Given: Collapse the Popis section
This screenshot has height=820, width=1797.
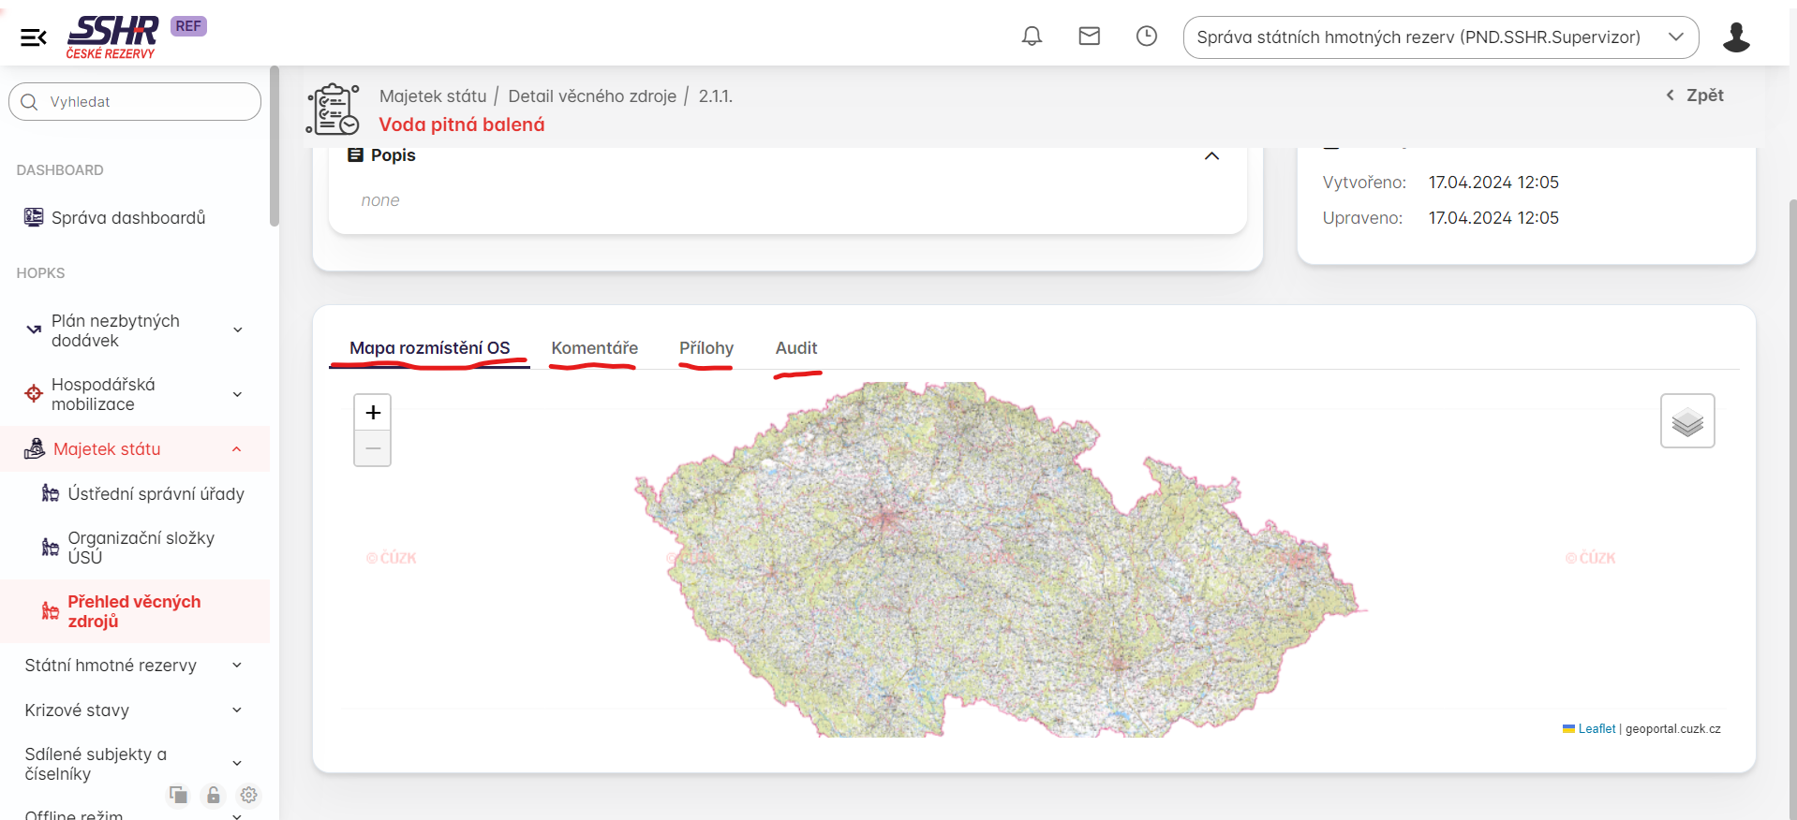Looking at the screenshot, I should [x=1211, y=155].
